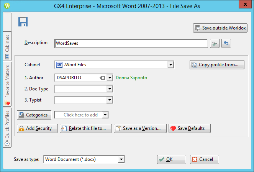Image resolution: width=254 pixels, height=172 pixels.
Task: Click into the Description text field
Action: 131,43
